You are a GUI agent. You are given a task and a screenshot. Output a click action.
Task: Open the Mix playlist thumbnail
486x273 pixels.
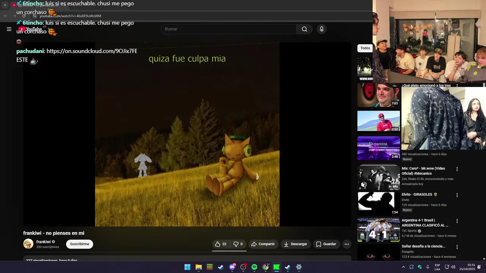(x=379, y=177)
